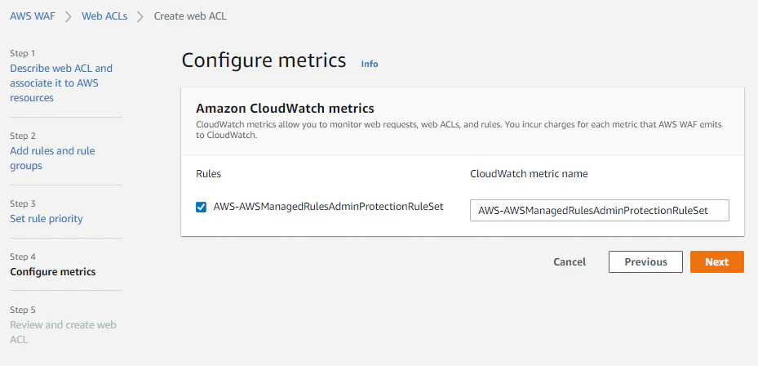
Task: Open Step 1 Describe web ACL link
Action: pos(61,83)
